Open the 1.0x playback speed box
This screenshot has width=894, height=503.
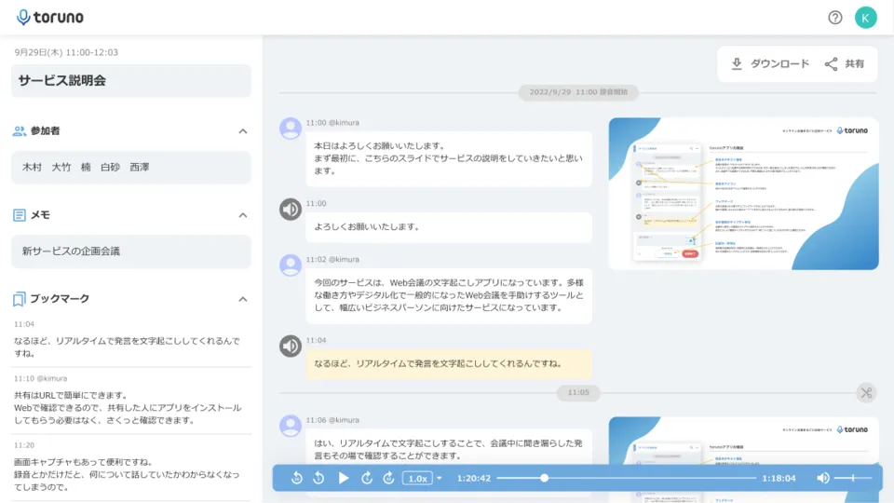[417, 479]
